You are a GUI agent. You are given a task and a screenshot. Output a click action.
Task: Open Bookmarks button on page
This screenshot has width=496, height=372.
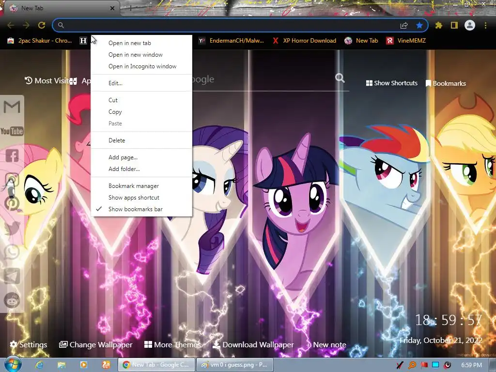(446, 83)
